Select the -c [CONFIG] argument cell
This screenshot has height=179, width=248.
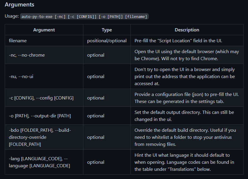44,98
